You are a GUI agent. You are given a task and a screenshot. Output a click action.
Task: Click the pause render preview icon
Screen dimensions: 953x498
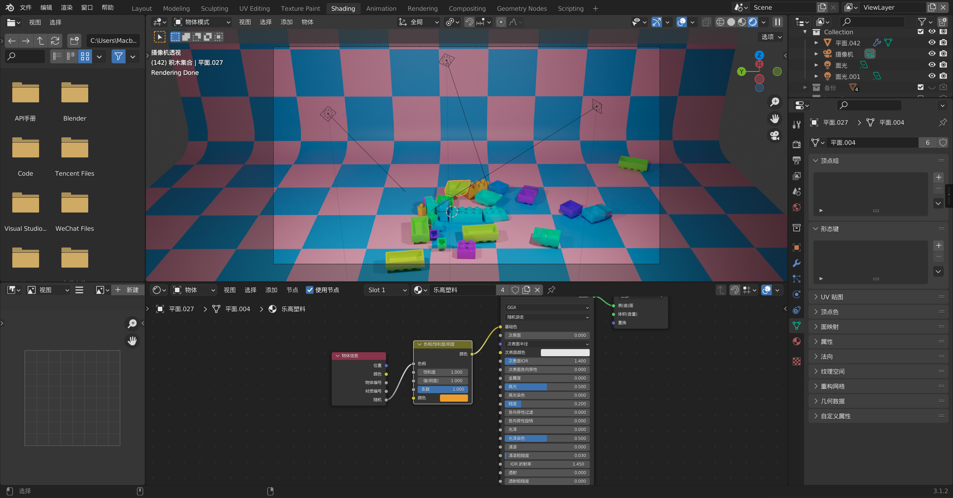[x=778, y=22]
